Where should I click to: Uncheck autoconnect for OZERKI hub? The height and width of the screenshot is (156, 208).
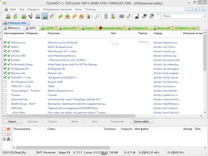click(5, 51)
